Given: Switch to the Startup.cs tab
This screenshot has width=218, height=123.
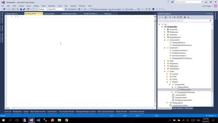Looking at the screenshot, I should point(108,14).
